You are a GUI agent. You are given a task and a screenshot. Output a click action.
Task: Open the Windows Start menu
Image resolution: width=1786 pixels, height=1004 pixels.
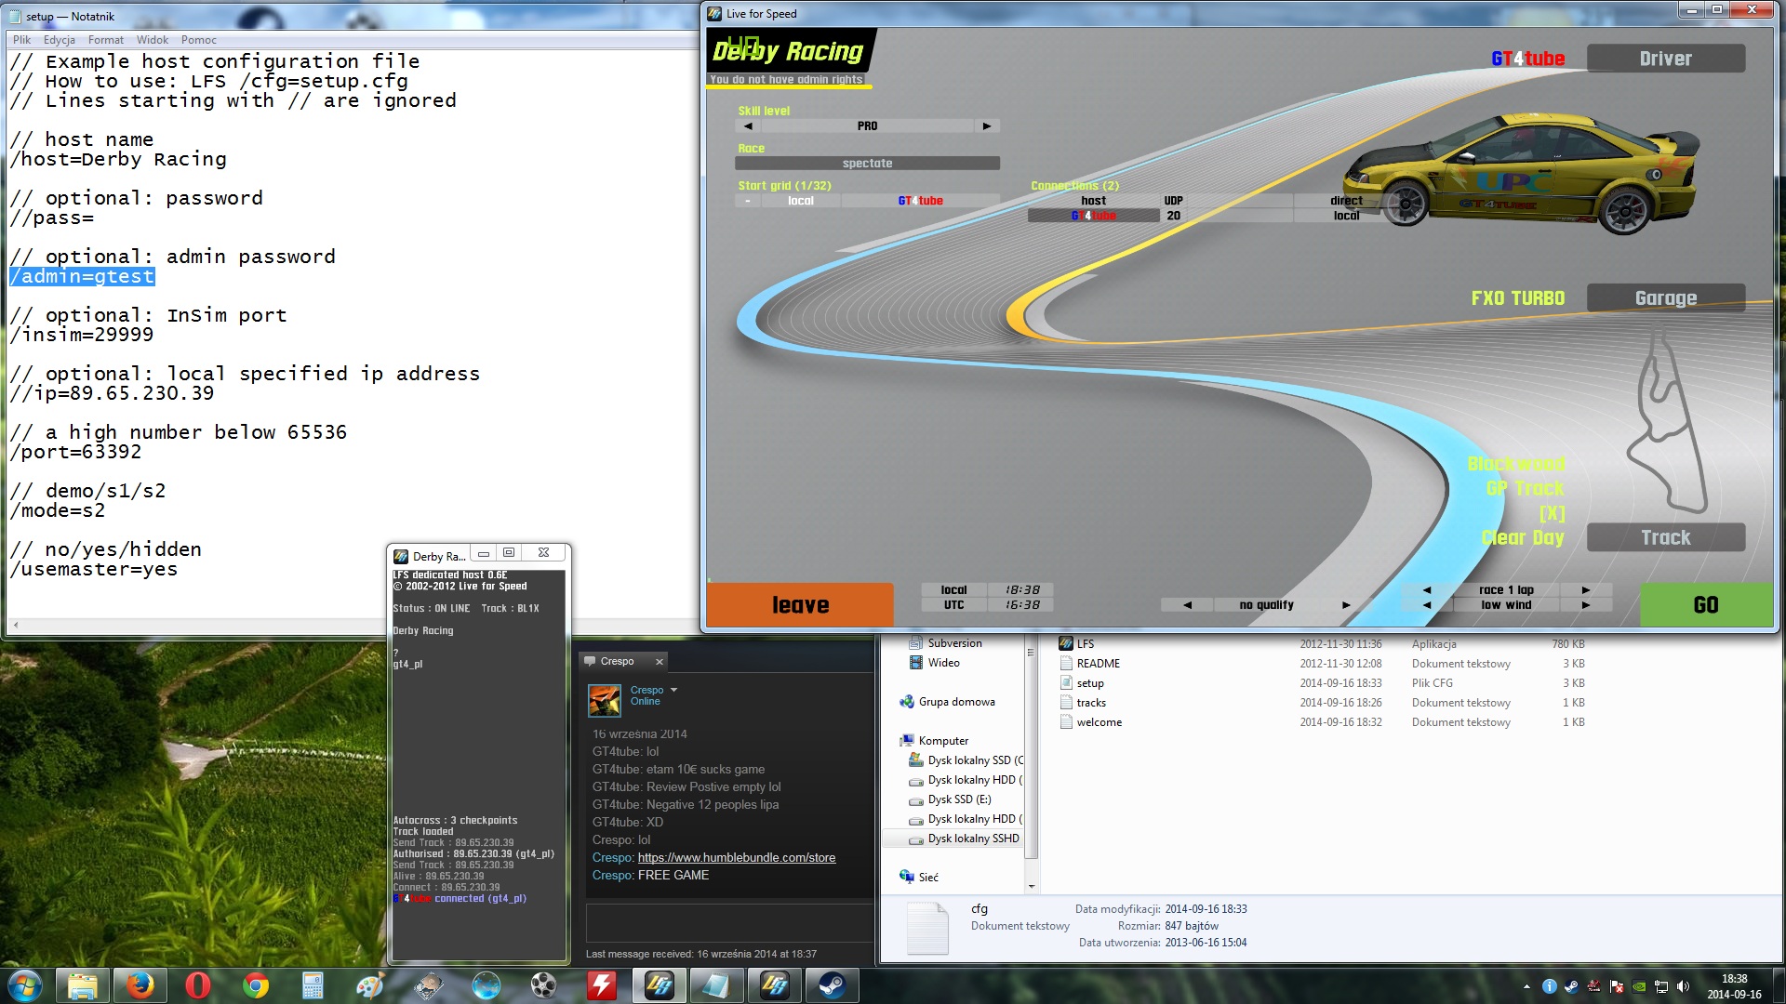click(x=25, y=984)
